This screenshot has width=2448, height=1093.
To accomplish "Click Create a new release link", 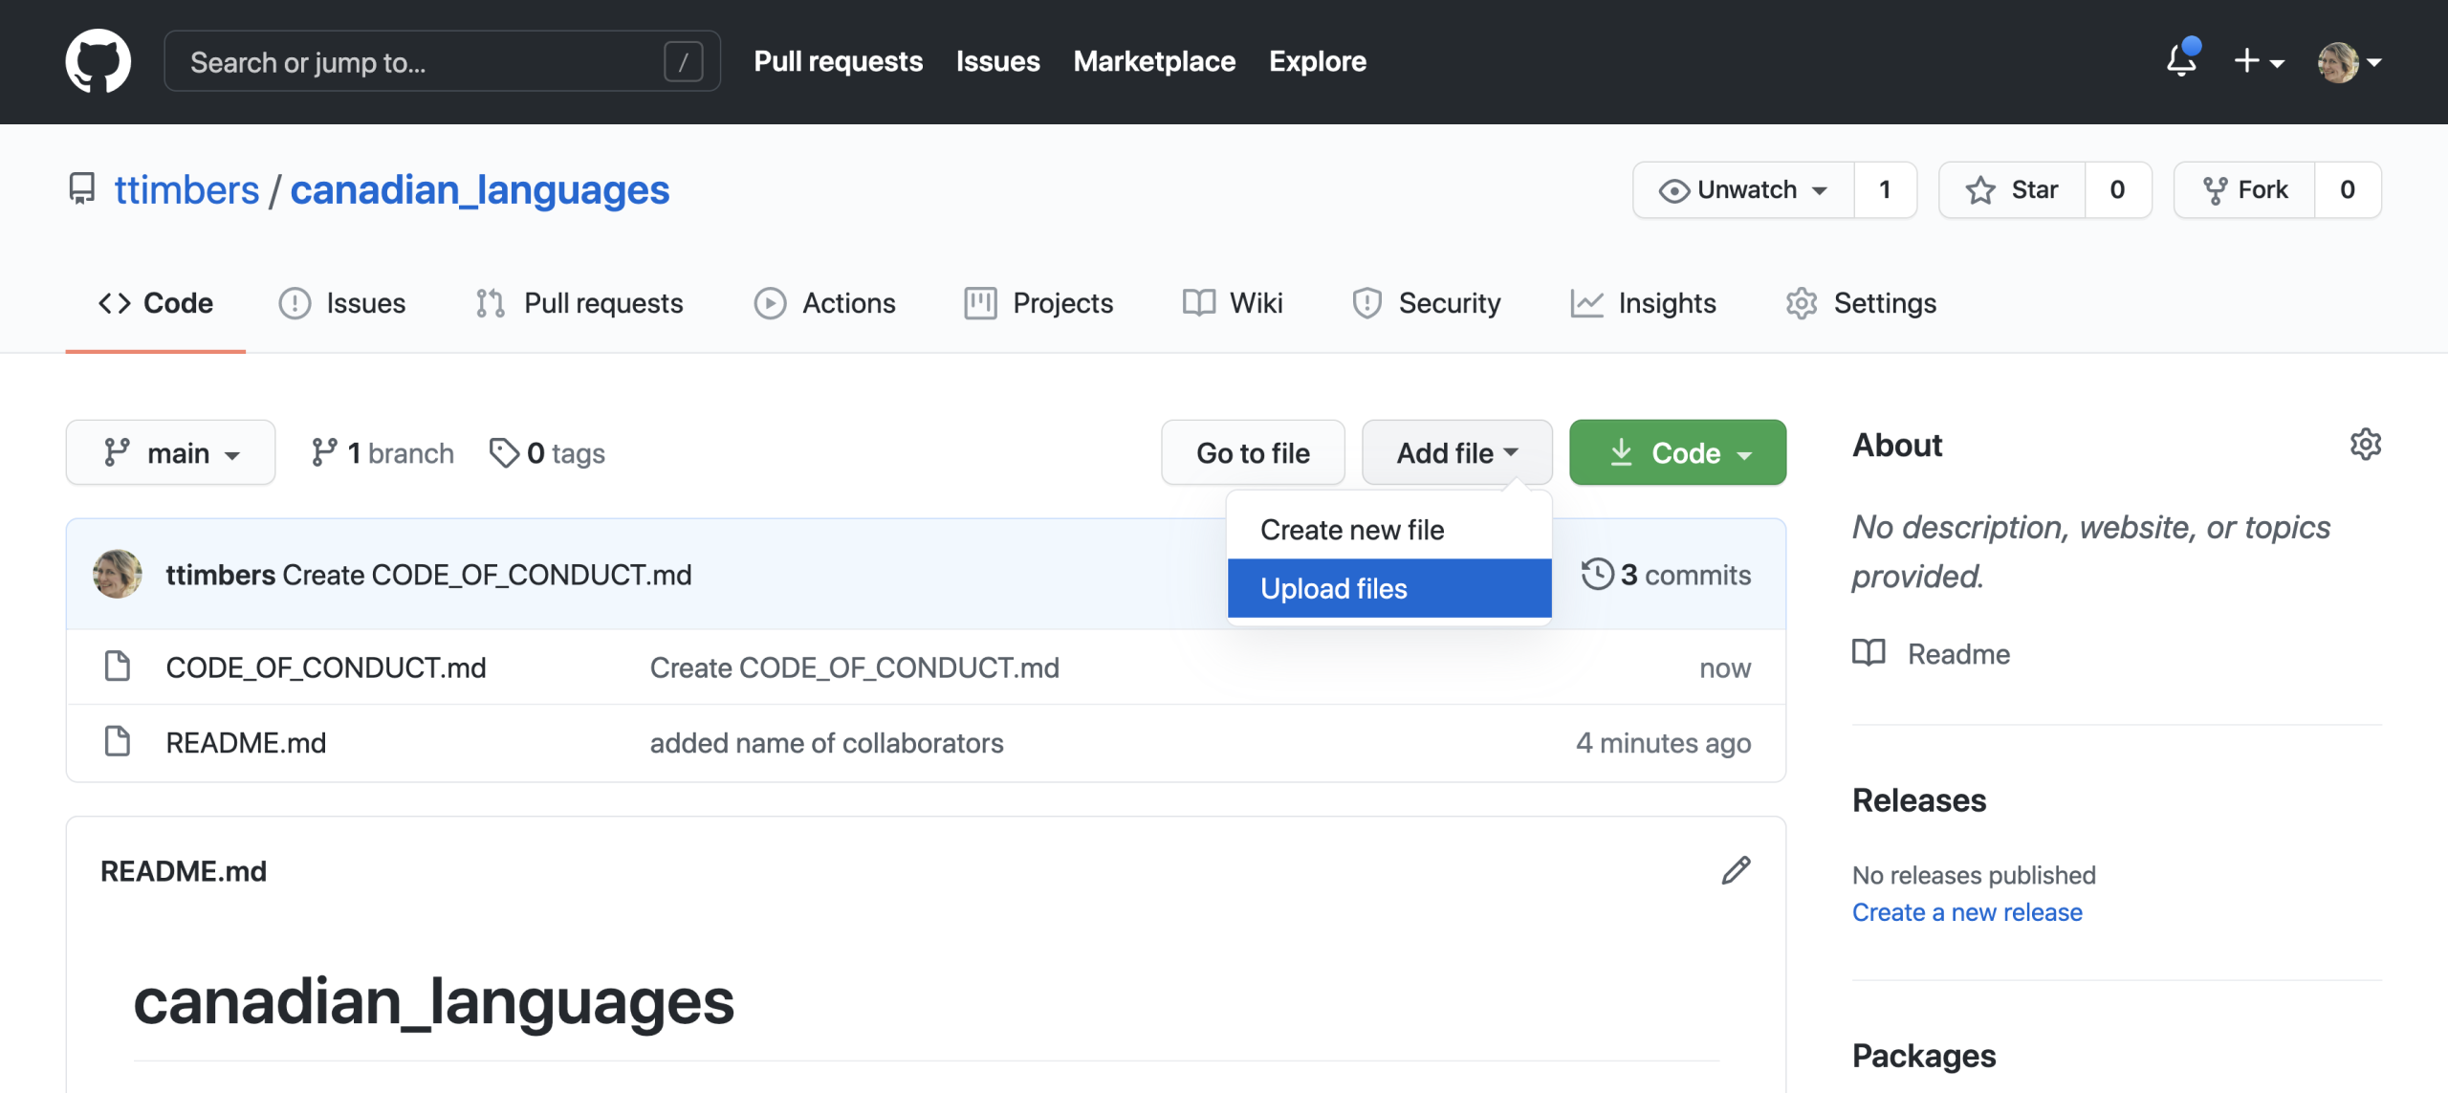I will click(1966, 912).
